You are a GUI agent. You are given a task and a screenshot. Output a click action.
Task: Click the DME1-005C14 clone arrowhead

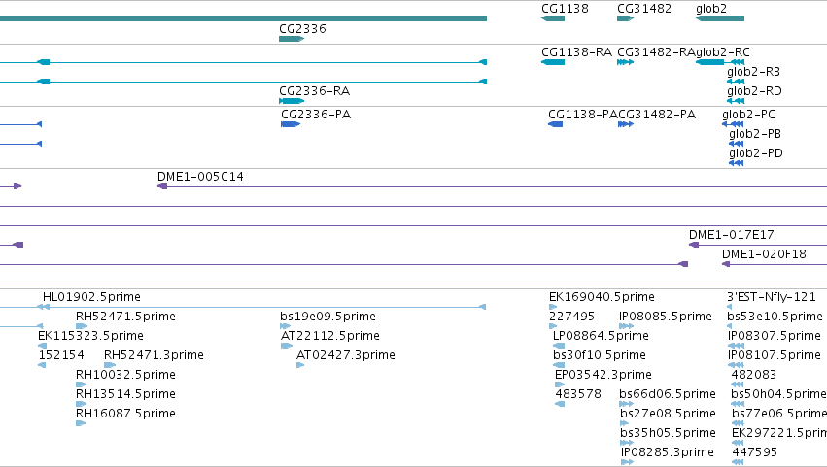click(x=162, y=186)
